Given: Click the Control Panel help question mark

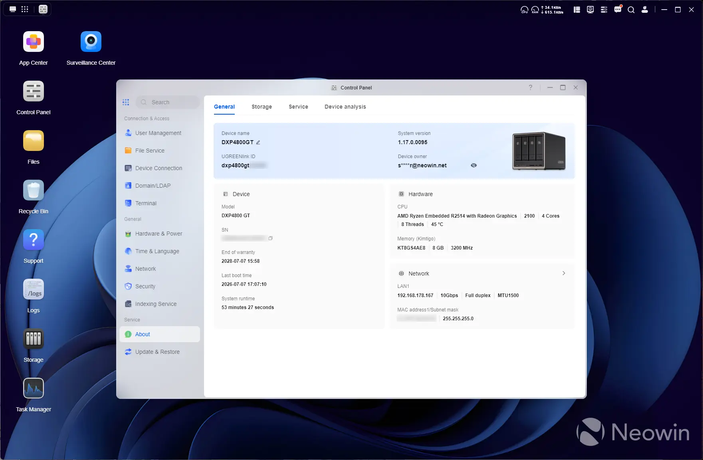Looking at the screenshot, I should [531, 87].
